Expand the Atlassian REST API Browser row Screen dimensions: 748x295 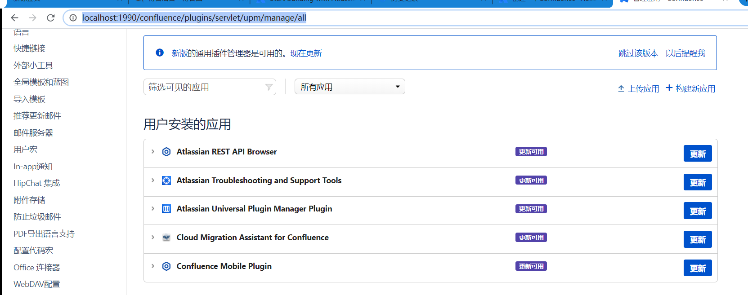[x=153, y=152]
